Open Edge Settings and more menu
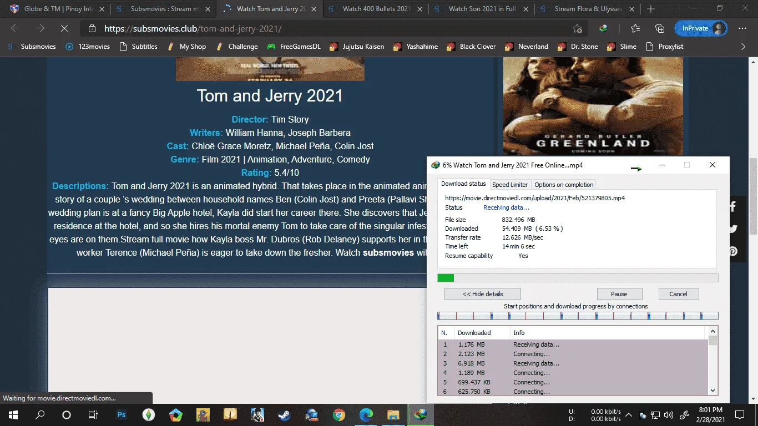The image size is (758, 426). pyautogui.click(x=742, y=28)
